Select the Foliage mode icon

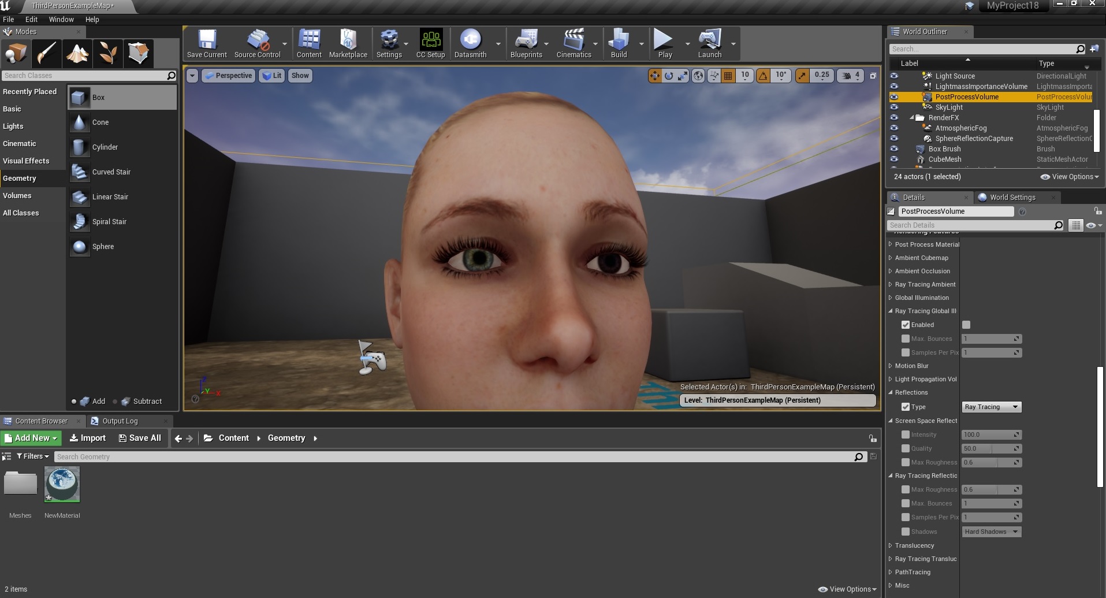(108, 54)
